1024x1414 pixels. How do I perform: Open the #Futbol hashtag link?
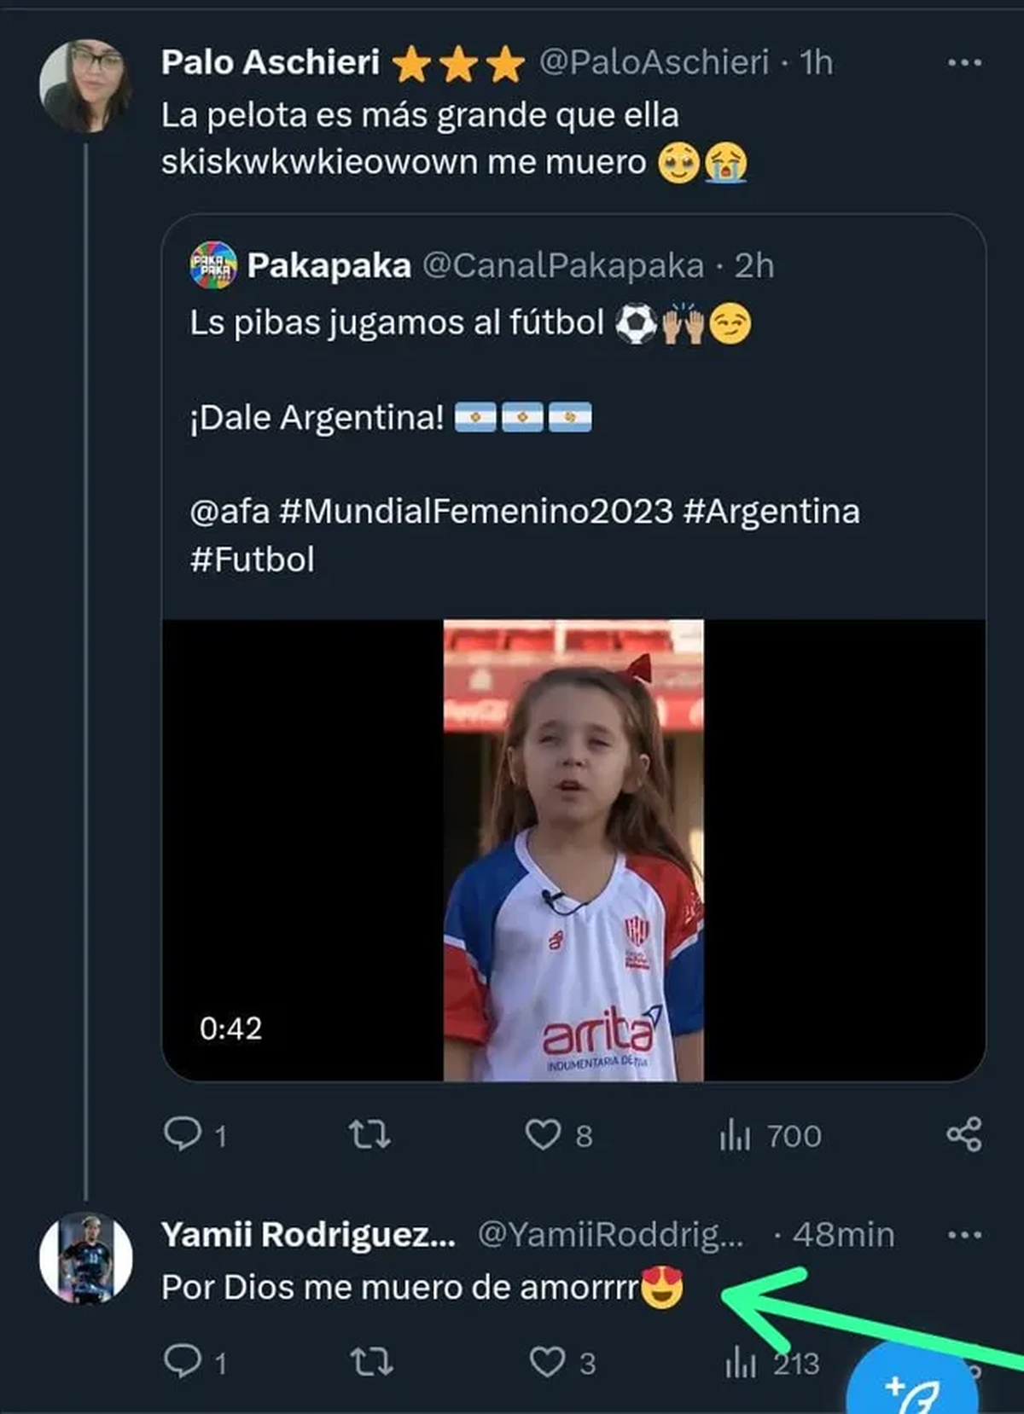tap(252, 559)
